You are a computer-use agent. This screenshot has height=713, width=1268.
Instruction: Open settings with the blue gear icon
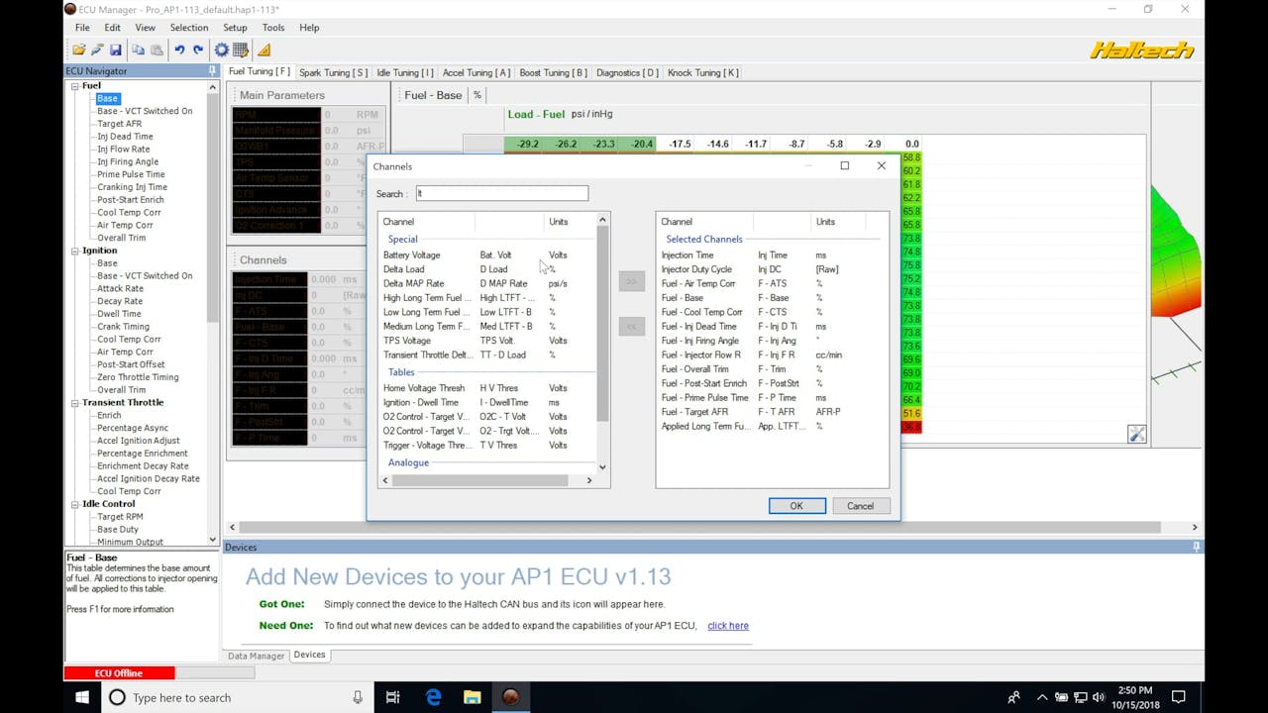coord(221,50)
